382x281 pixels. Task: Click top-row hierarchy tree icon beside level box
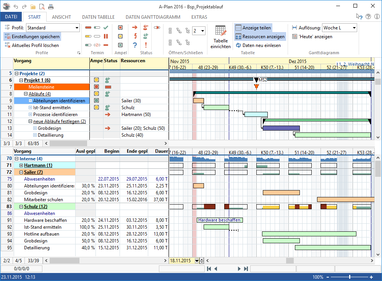click(187, 31)
